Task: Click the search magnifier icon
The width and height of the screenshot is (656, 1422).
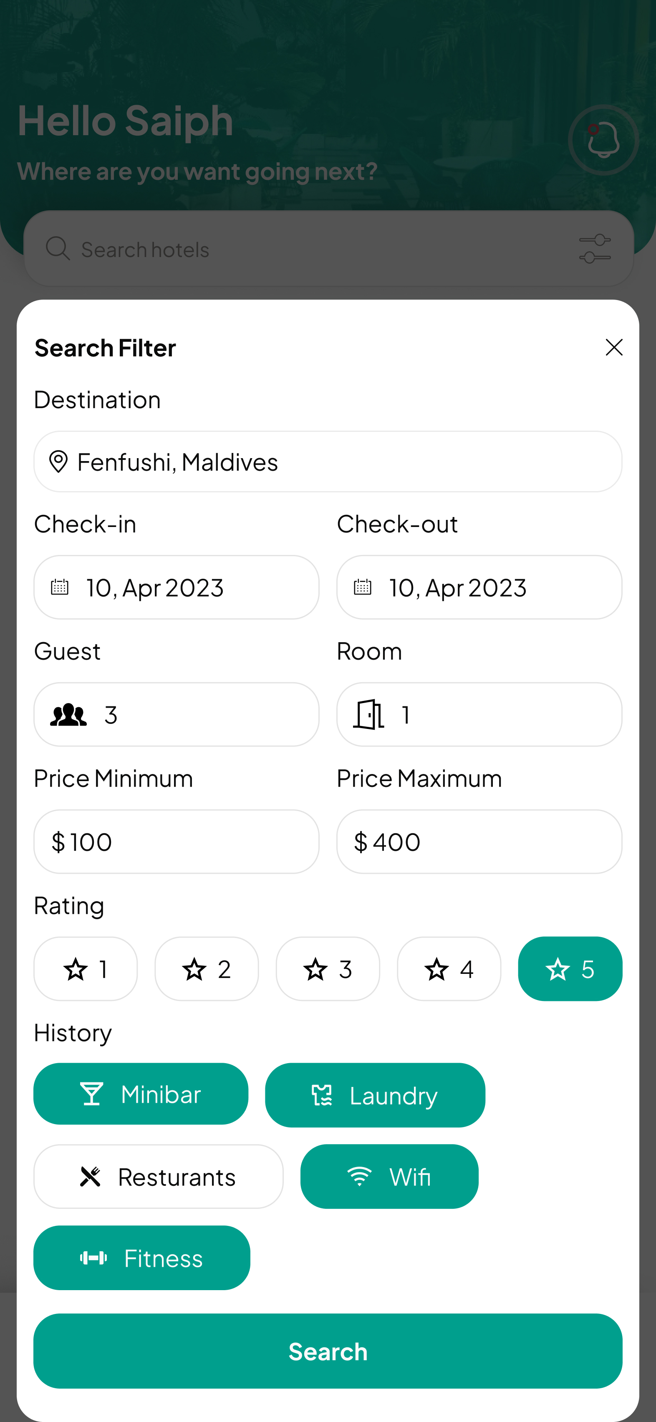Action: [58, 248]
